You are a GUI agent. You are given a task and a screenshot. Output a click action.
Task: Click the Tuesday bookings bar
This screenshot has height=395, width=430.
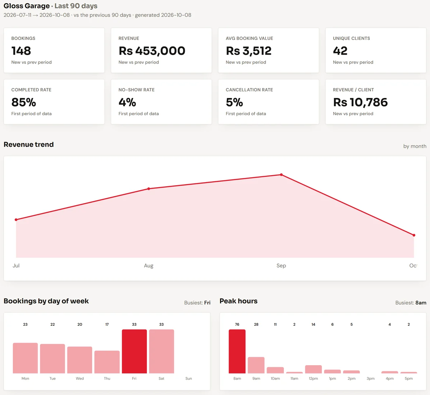53,359
